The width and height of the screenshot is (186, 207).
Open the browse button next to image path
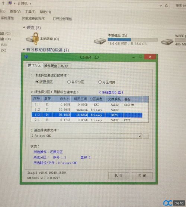tap(146, 136)
